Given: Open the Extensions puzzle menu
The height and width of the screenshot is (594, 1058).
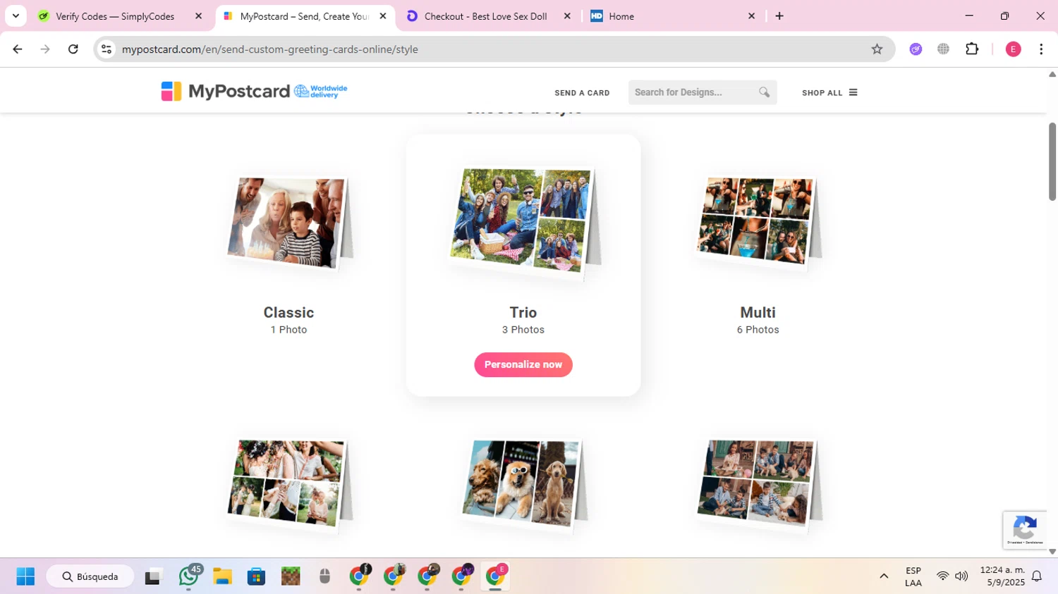Looking at the screenshot, I should pyautogui.click(x=972, y=49).
